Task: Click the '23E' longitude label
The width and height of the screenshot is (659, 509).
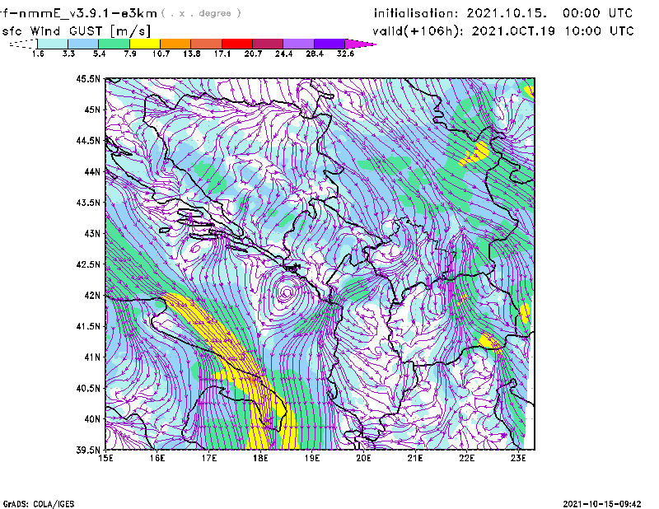Action: 518,458
